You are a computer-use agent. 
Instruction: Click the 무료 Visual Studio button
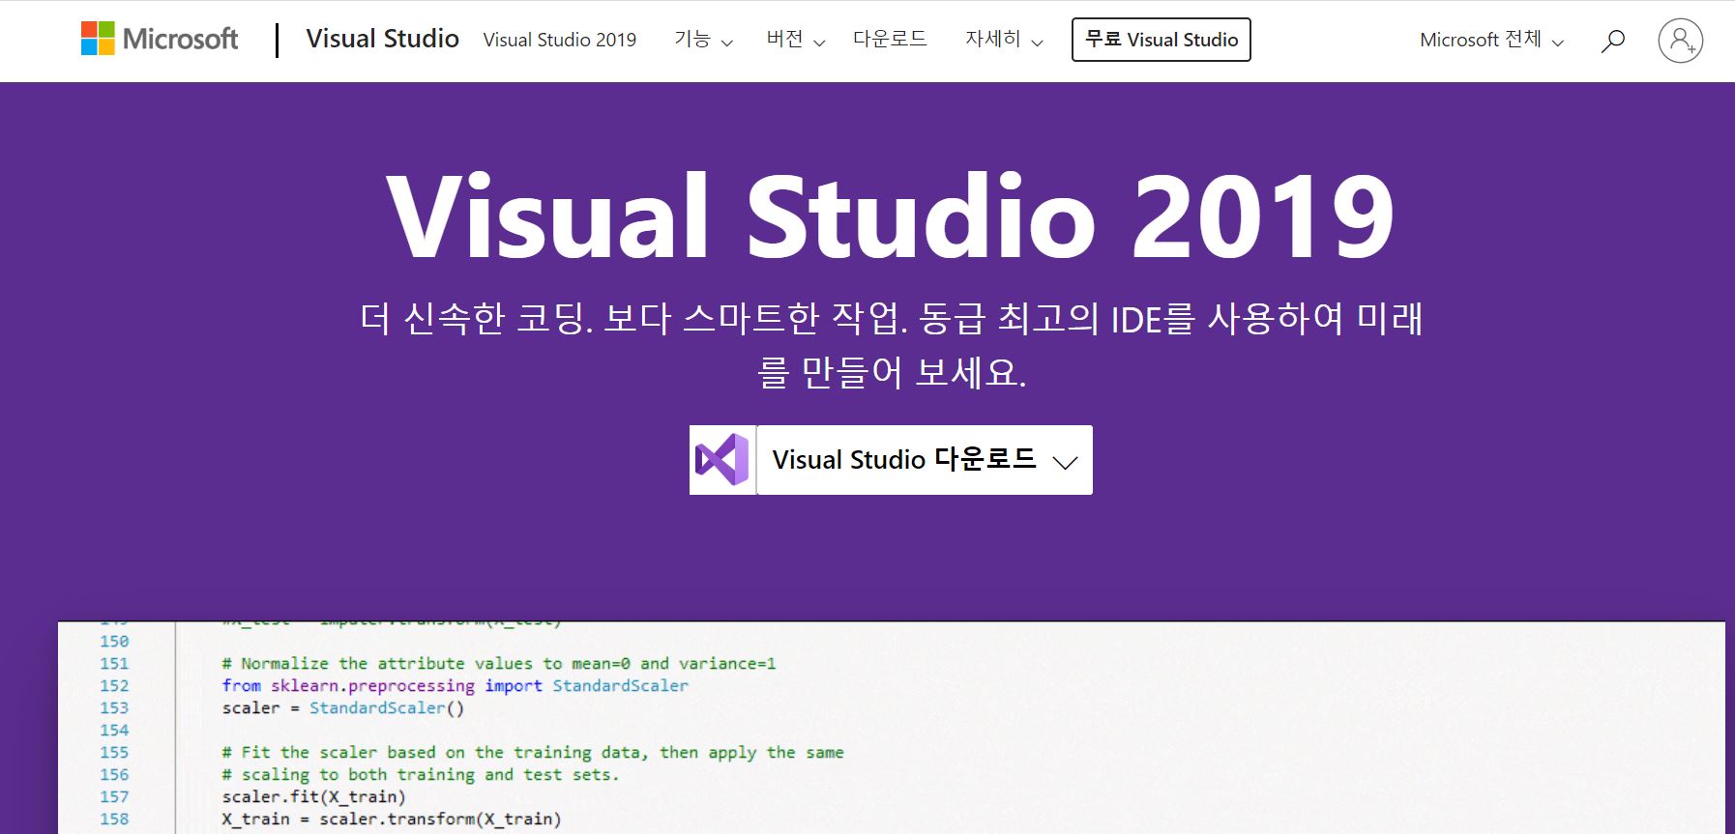pos(1161,40)
